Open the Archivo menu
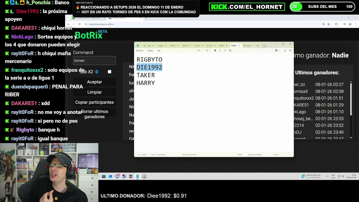The image size is (359, 202). click(x=140, y=50)
